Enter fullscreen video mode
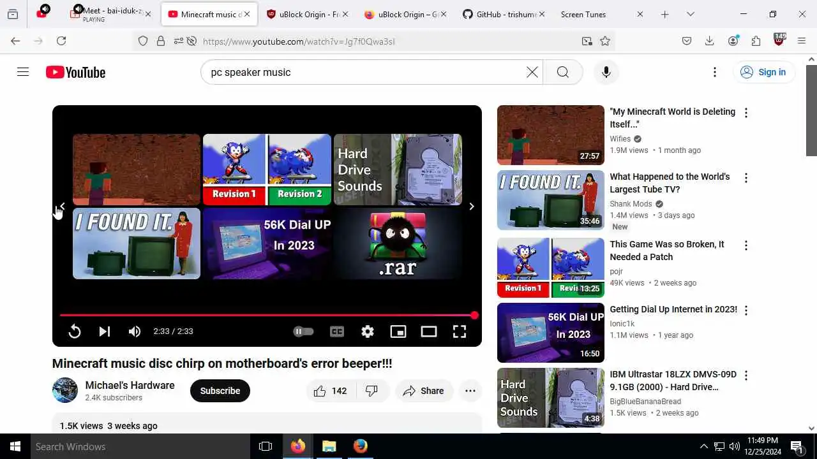817x459 pixels. 460,331
